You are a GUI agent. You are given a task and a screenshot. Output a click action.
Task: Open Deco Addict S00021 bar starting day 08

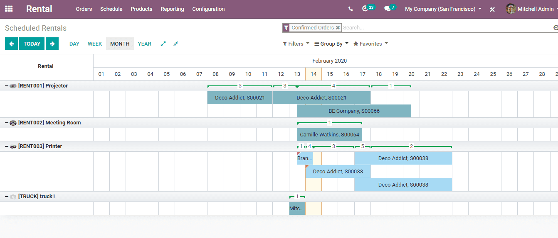(x=240, y=98)
